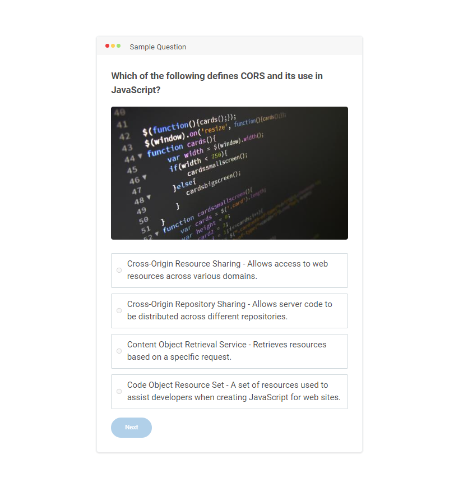Pick the Code Object Resource Set radio

click(119, 392)
